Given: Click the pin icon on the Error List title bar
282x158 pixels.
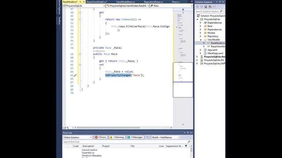Looking at the screenshot, I should point(188,133).
